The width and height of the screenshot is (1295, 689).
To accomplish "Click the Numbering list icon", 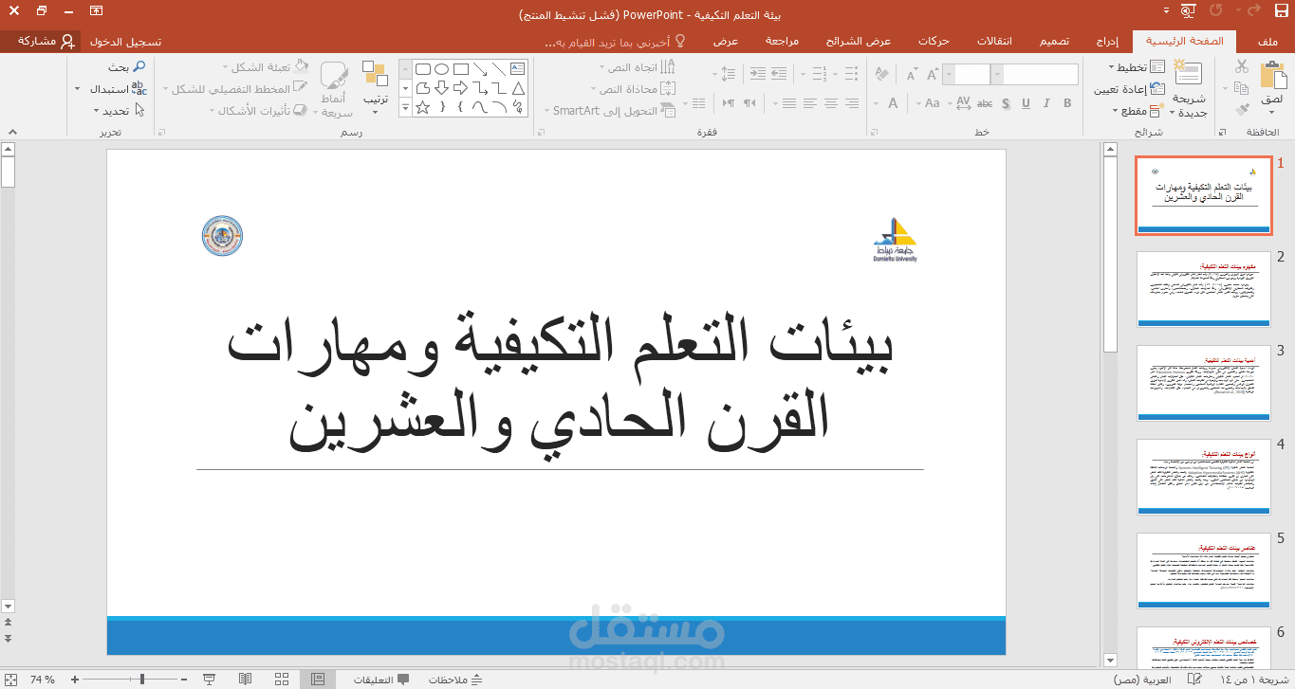I will coord(822,73).
